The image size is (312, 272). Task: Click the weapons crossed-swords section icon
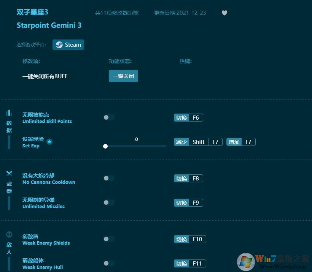(x=9, y=174)
